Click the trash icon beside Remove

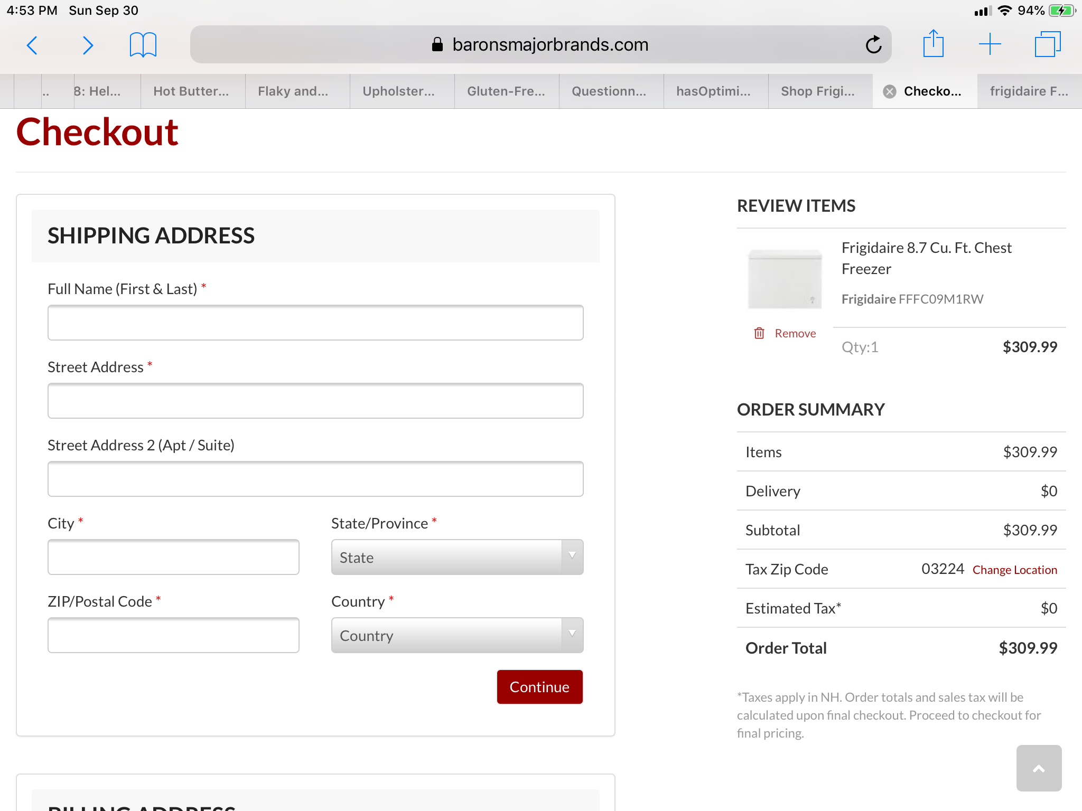pos(759,333)
